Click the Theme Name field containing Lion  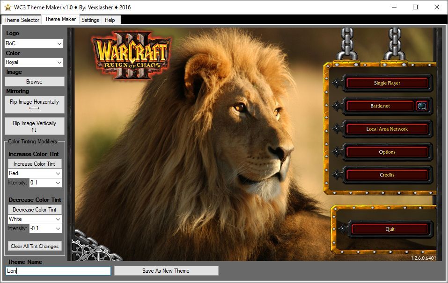tap(59, 271)
